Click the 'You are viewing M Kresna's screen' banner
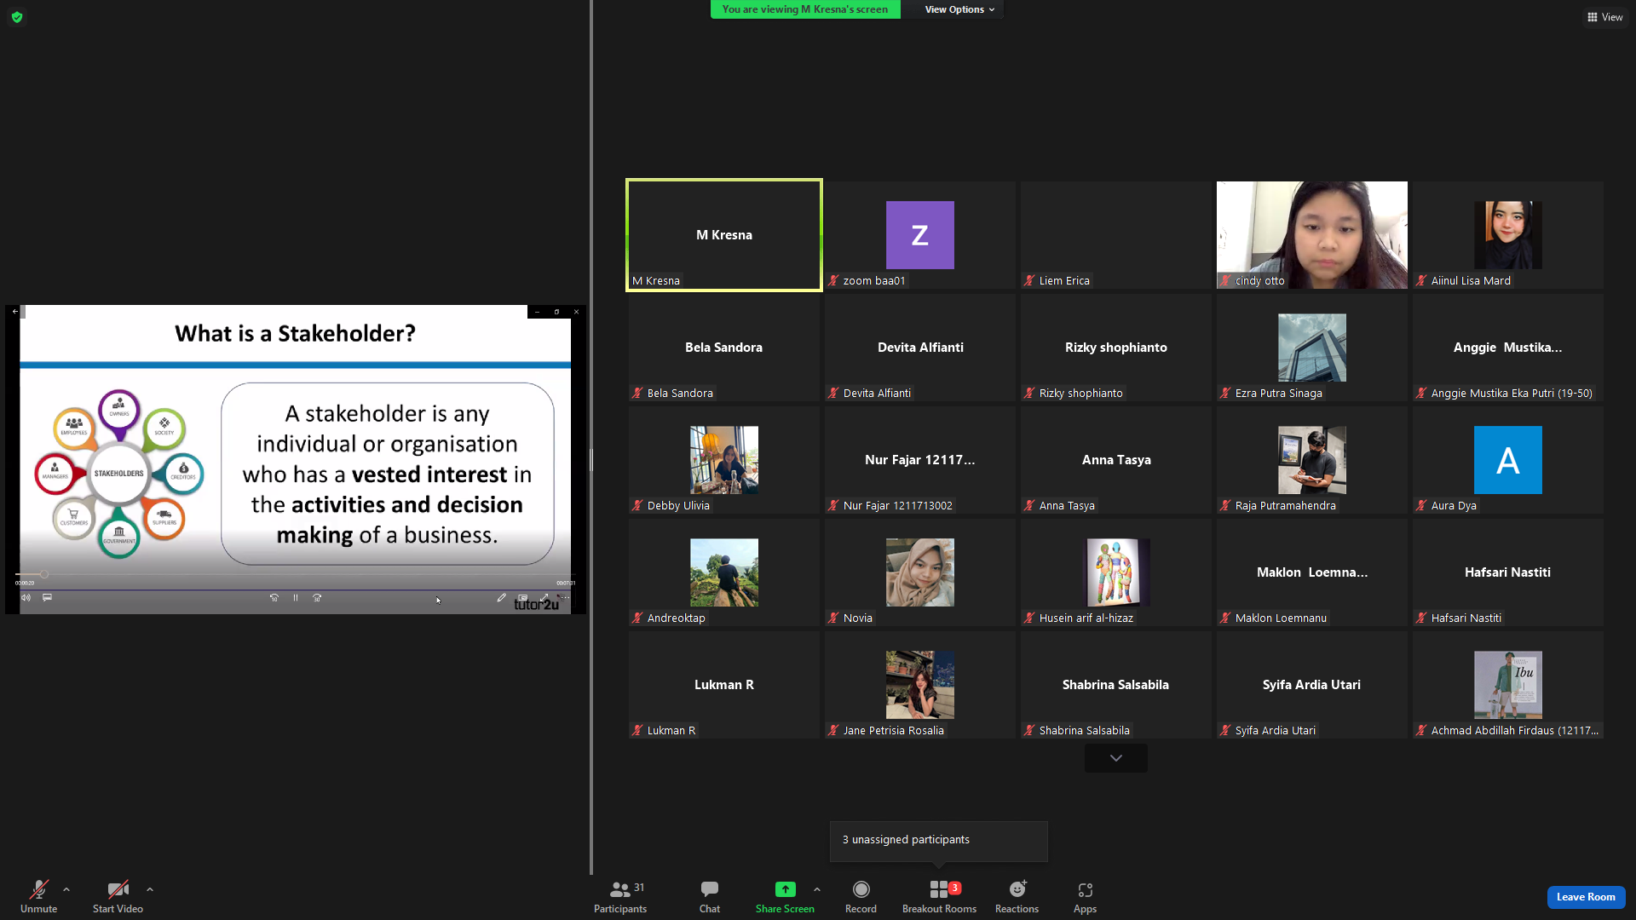 point(805,9)
